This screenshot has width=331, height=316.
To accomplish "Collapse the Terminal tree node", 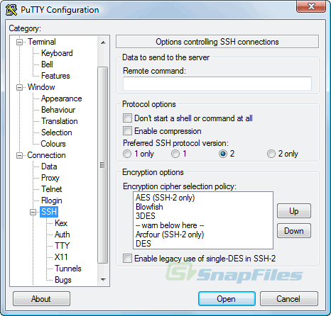I will 19,42.
